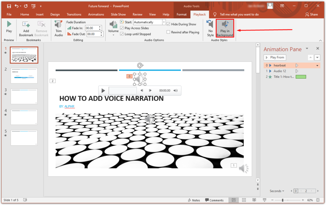Open the Start Automatically dropdown
This screenshot has width=326, height=205.
click(164, 22)
